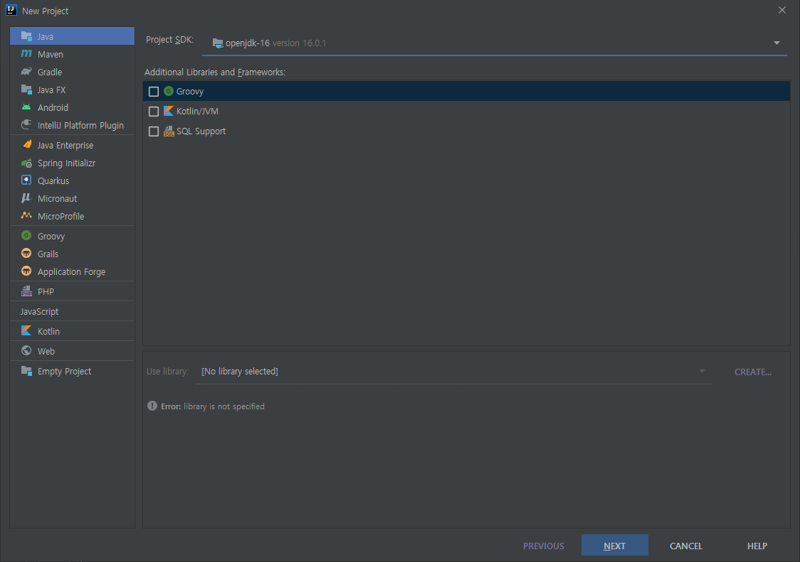
Task: Click the '[No library selected]' field
Action: (x=453, y=372)
